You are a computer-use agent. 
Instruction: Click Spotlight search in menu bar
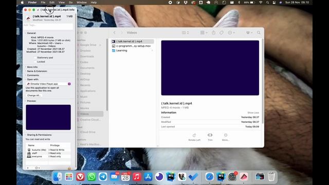pyautogui.click(x=267, y=3)
